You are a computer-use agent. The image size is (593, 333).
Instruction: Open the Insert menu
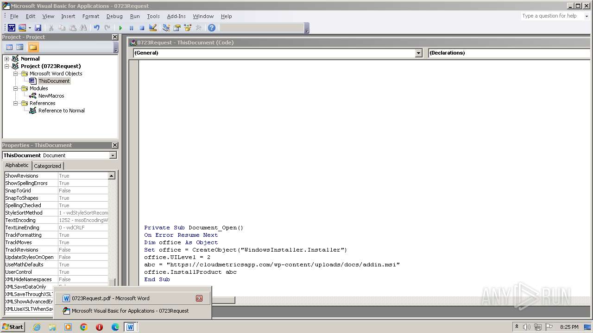click(x=68, y=16)
